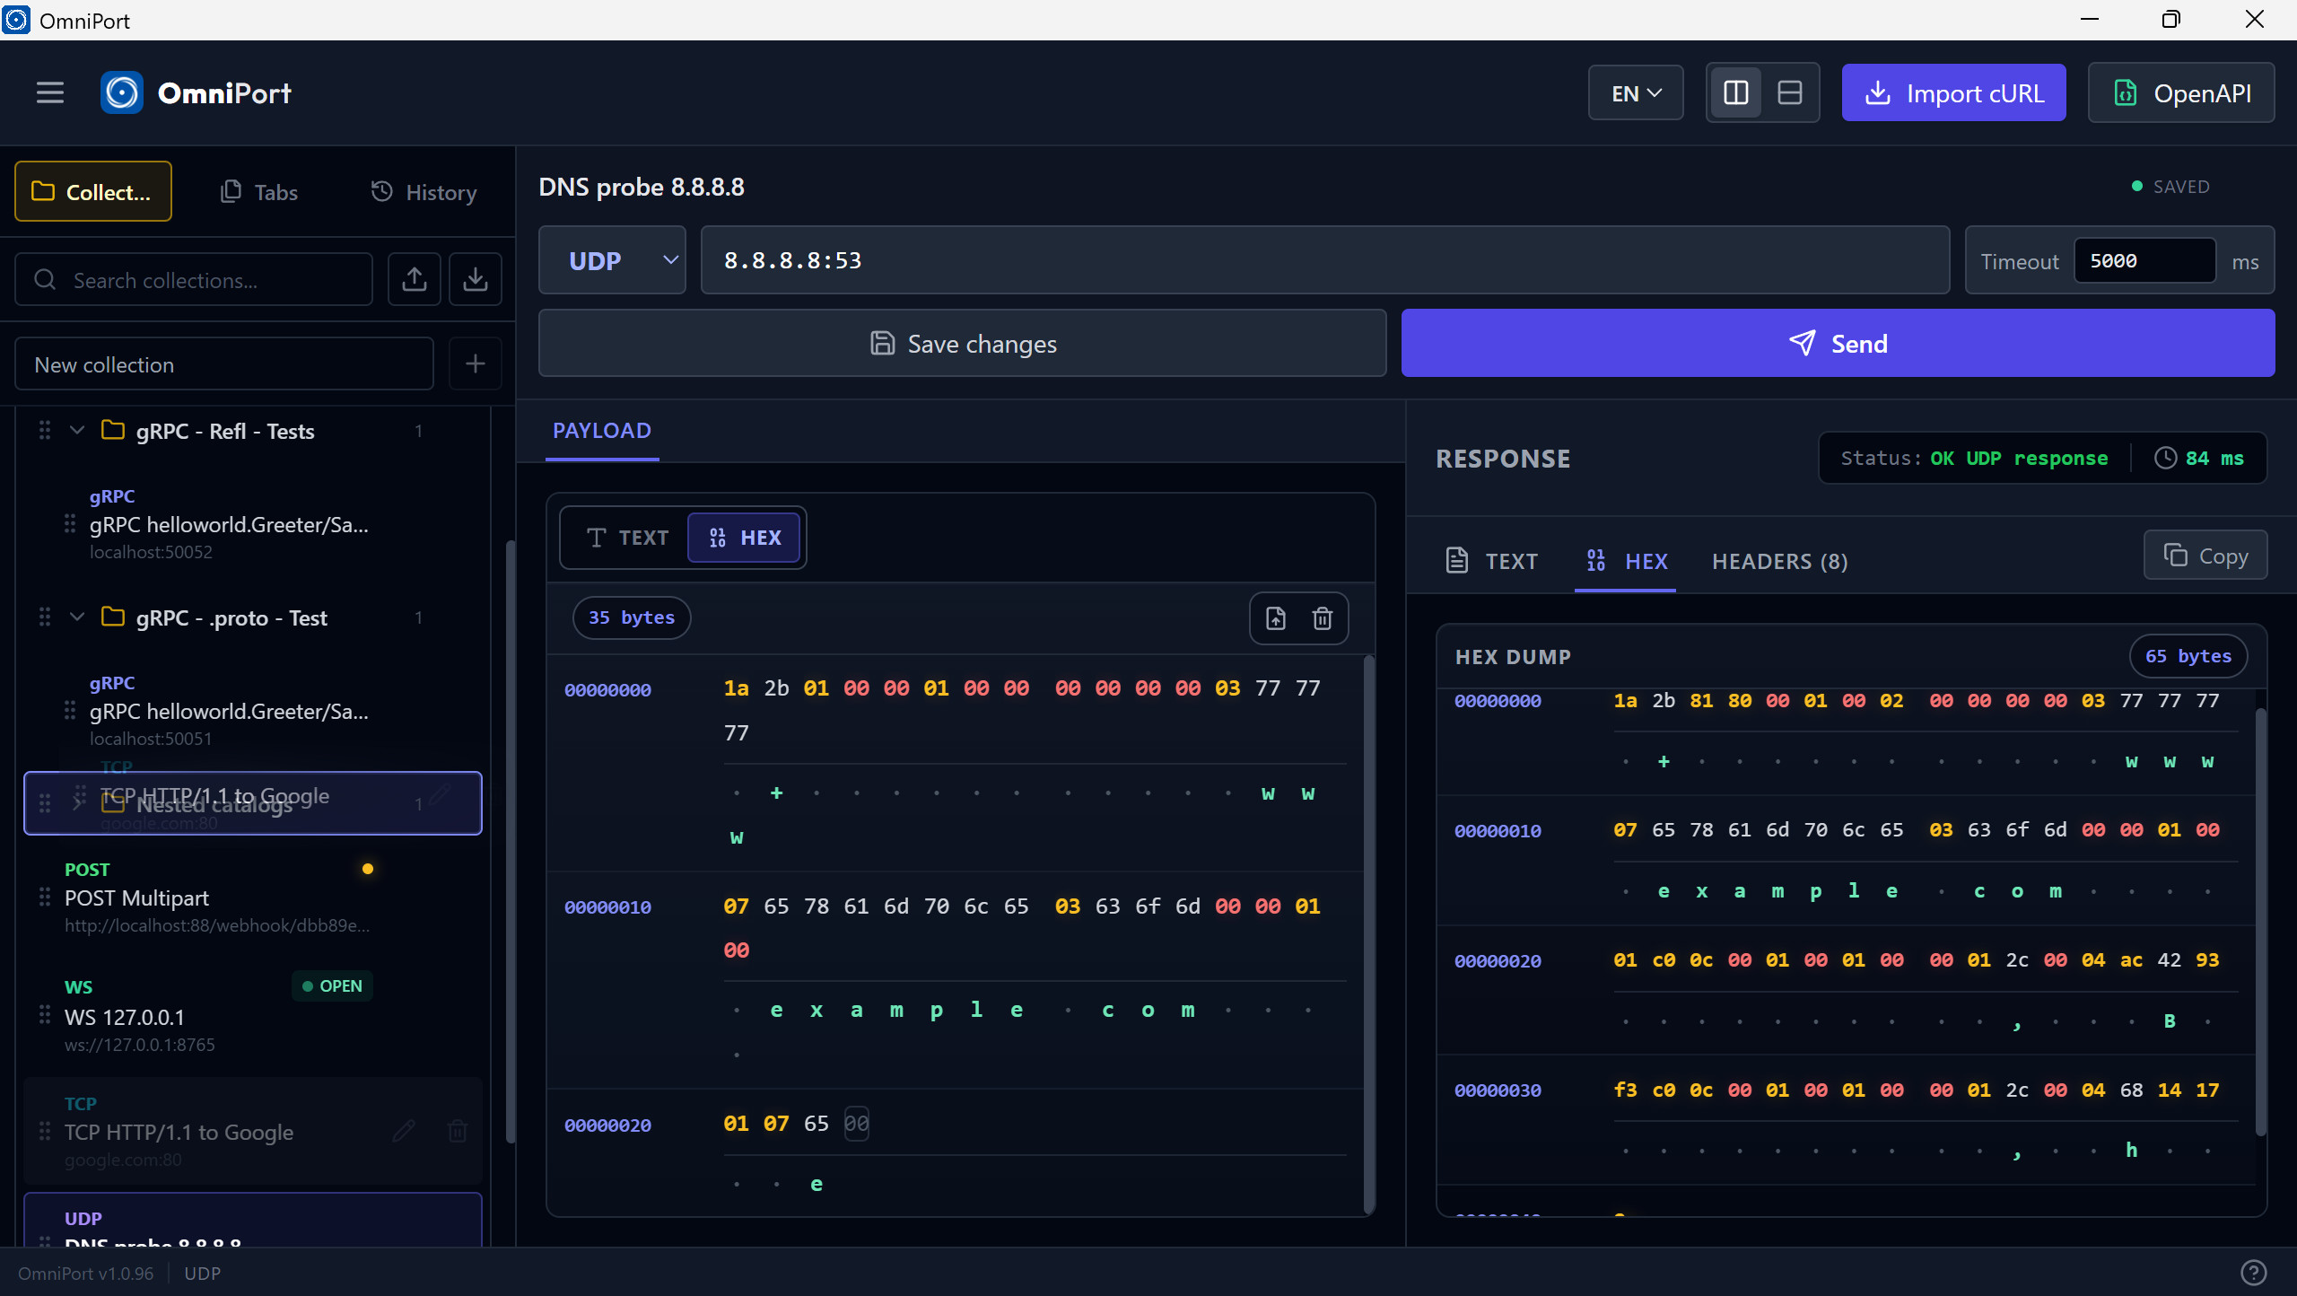The height and width of the screenshot is (1296, 2297).
Task: Delete TCP HTTP/1.1 to Google request
Action: [x=458, y=1131]
